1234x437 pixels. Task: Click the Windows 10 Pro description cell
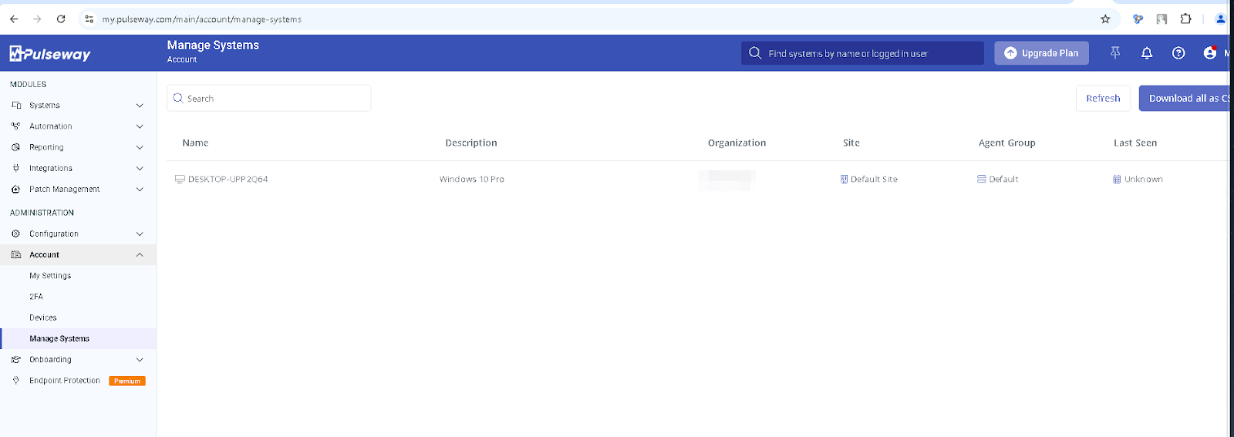coord(472,179)
